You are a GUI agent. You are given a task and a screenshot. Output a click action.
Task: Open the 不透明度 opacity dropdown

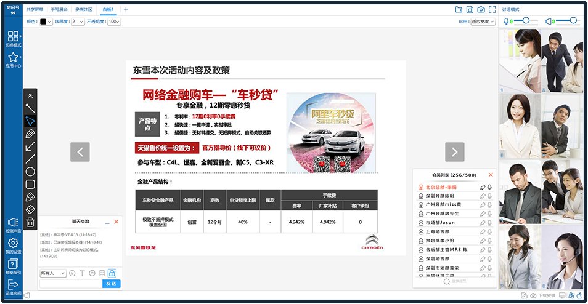coord(114,22)
